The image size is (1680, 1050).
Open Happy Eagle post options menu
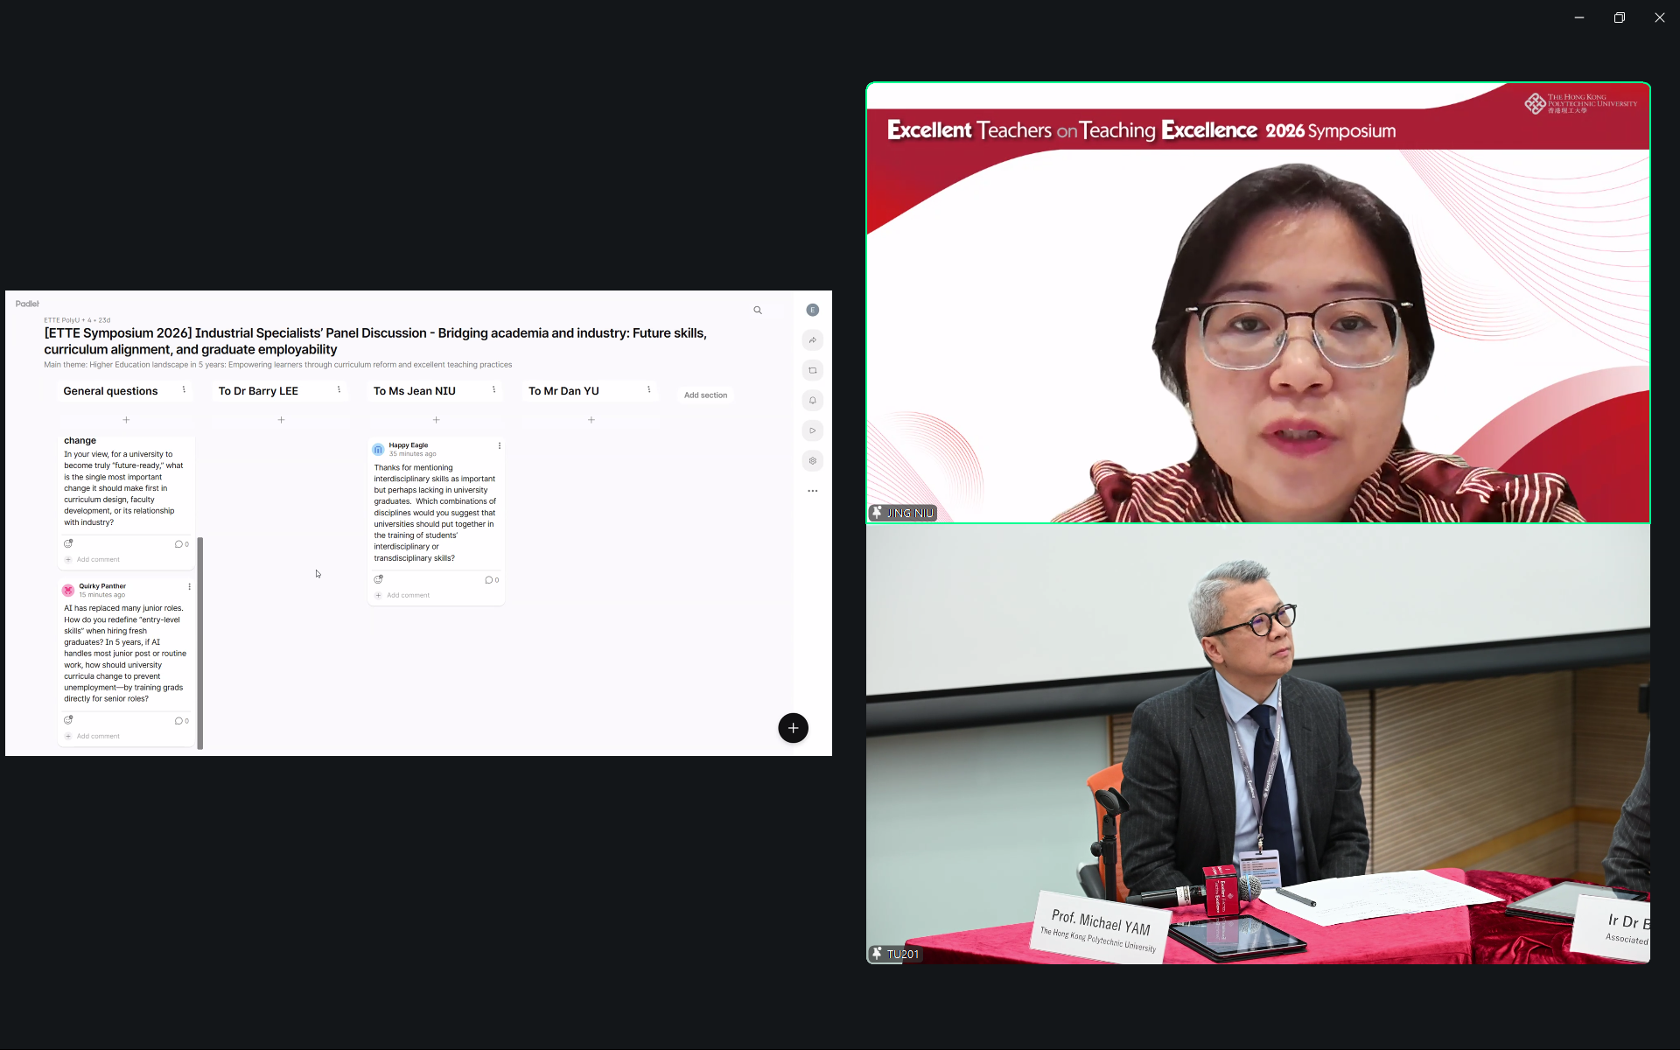[500, 446]
